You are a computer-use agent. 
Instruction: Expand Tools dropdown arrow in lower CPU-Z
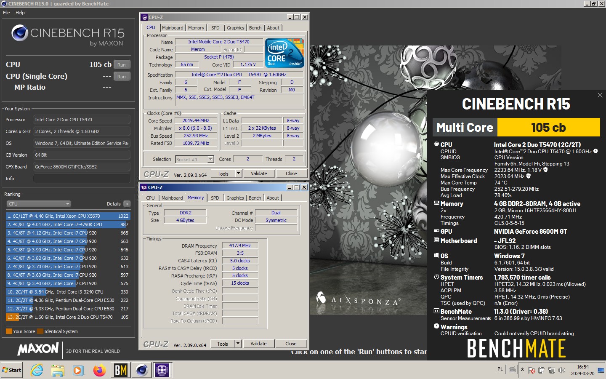pyautogui.click(x=238, y=344)
